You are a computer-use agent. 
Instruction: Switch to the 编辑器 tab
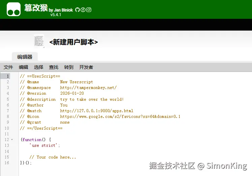click(25, 57)
